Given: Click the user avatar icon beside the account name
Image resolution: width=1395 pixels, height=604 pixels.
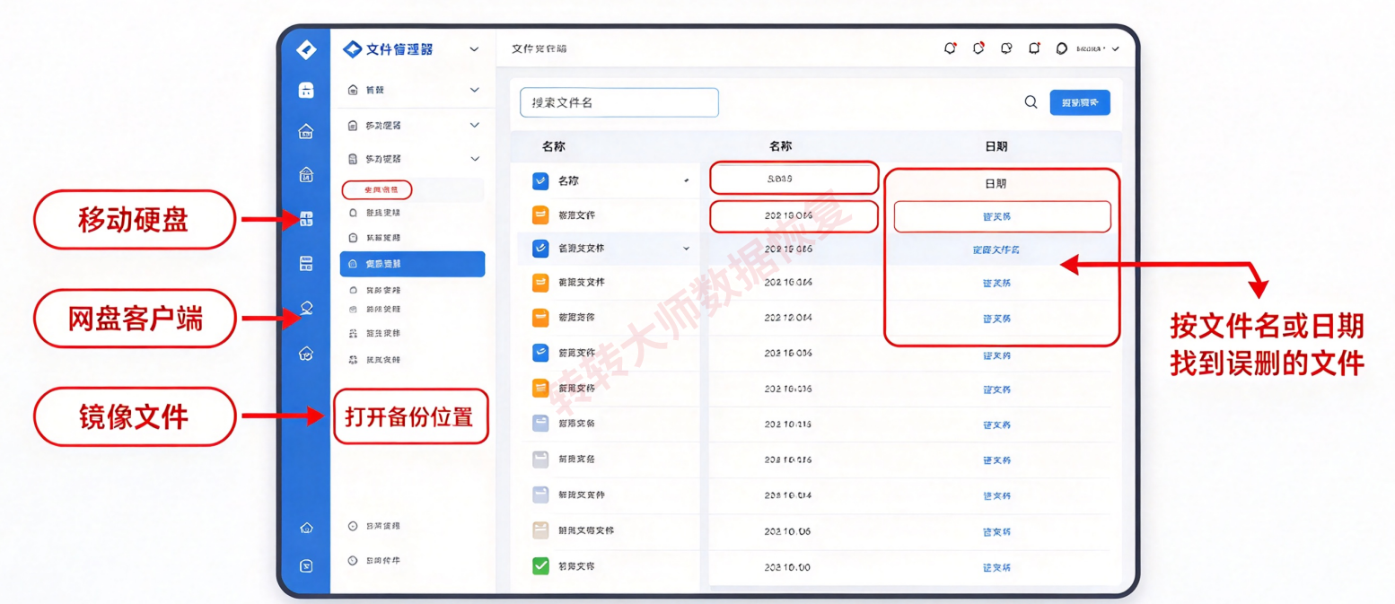Looking at the screenshot, I should (1062, 48).
